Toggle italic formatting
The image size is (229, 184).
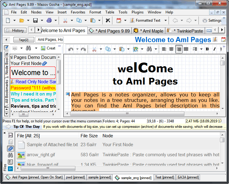click(x=214, y=49)
